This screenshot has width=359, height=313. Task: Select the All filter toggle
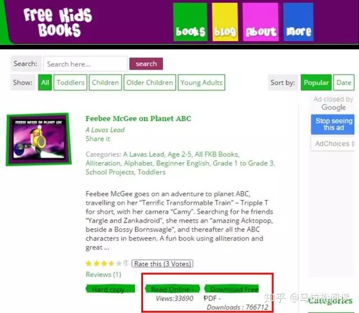[45, 82]
